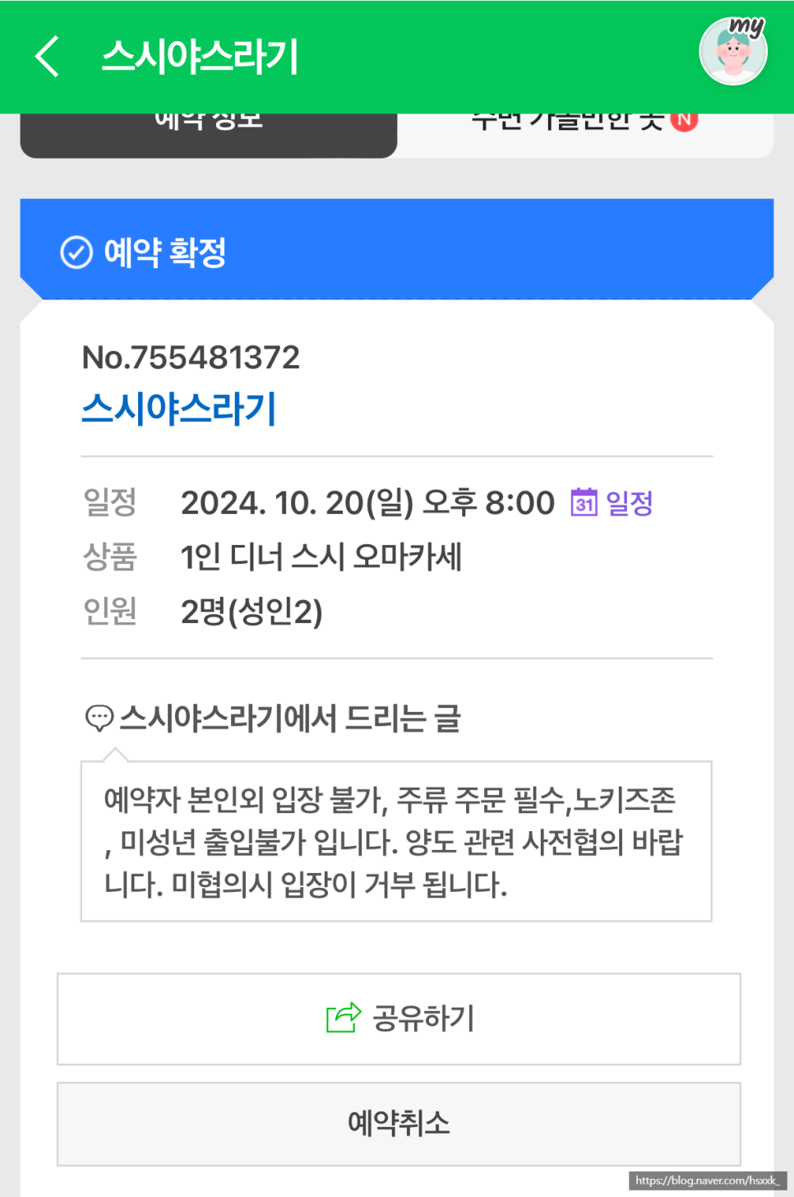Tap the green share arrow icon
Image resolution: width=794 pixels, height=1197 pixels.
344,1018
